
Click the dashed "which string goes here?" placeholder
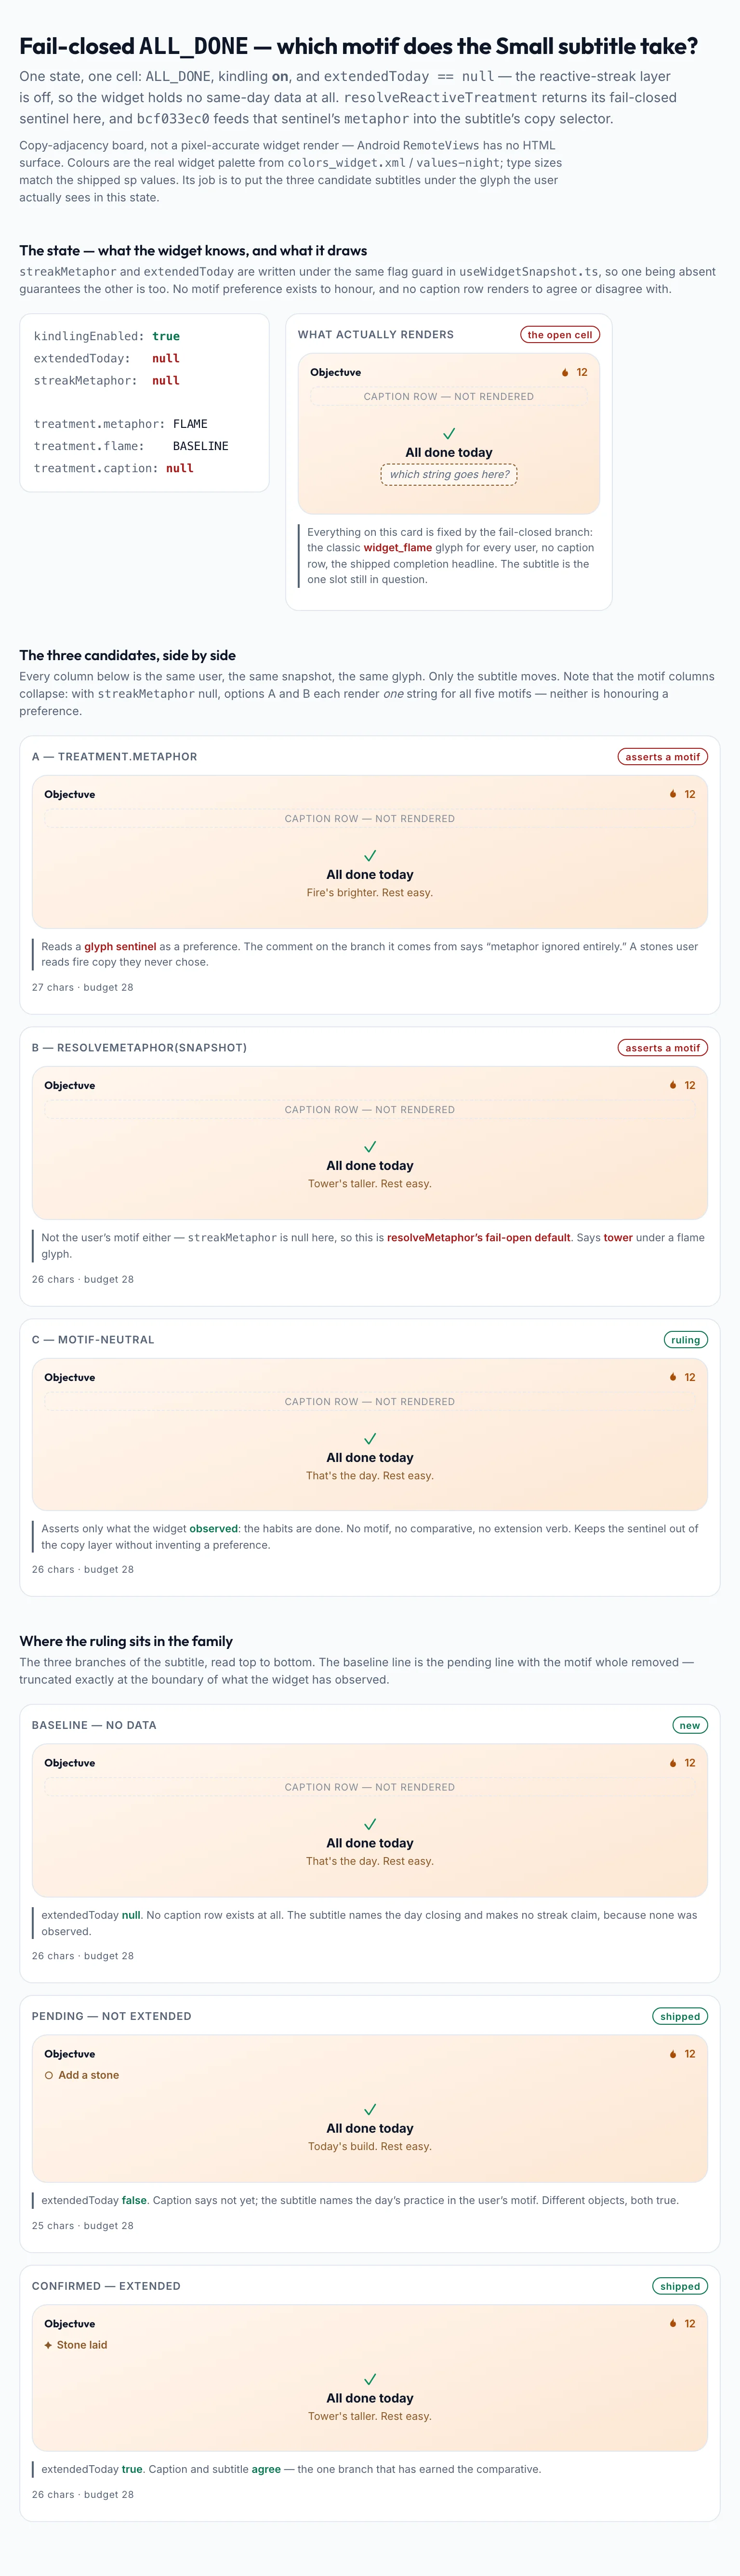coord(449,475)
